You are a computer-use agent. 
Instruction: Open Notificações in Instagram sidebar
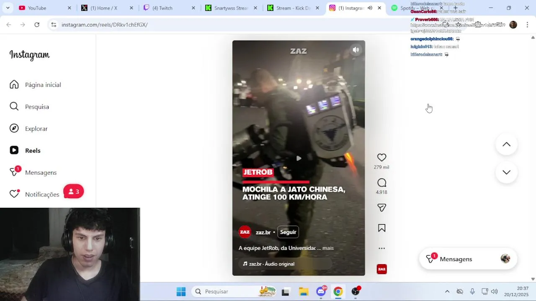(34, 194)
